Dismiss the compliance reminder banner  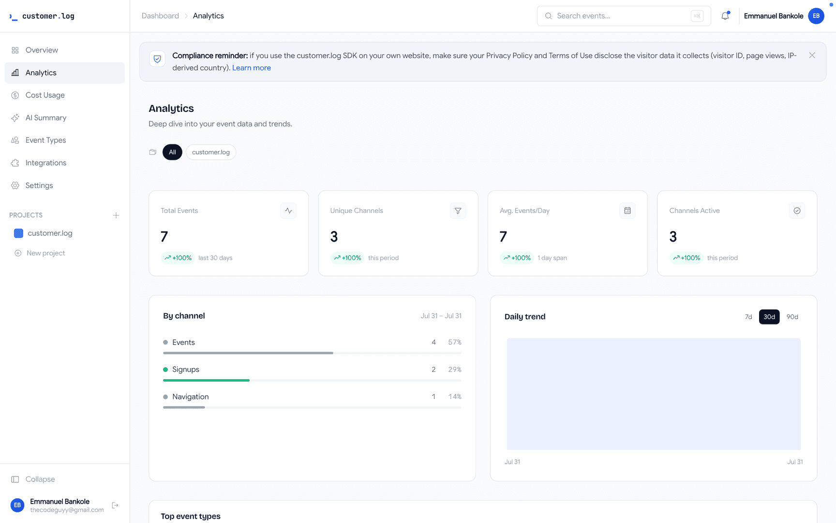[812, 56]
